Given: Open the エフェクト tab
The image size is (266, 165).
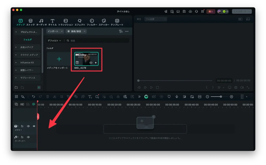Looking at the screenshot, I should click(80, 22).
